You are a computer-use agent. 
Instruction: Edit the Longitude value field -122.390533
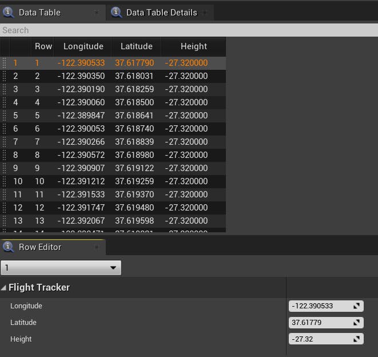click(x=326, y=306)
